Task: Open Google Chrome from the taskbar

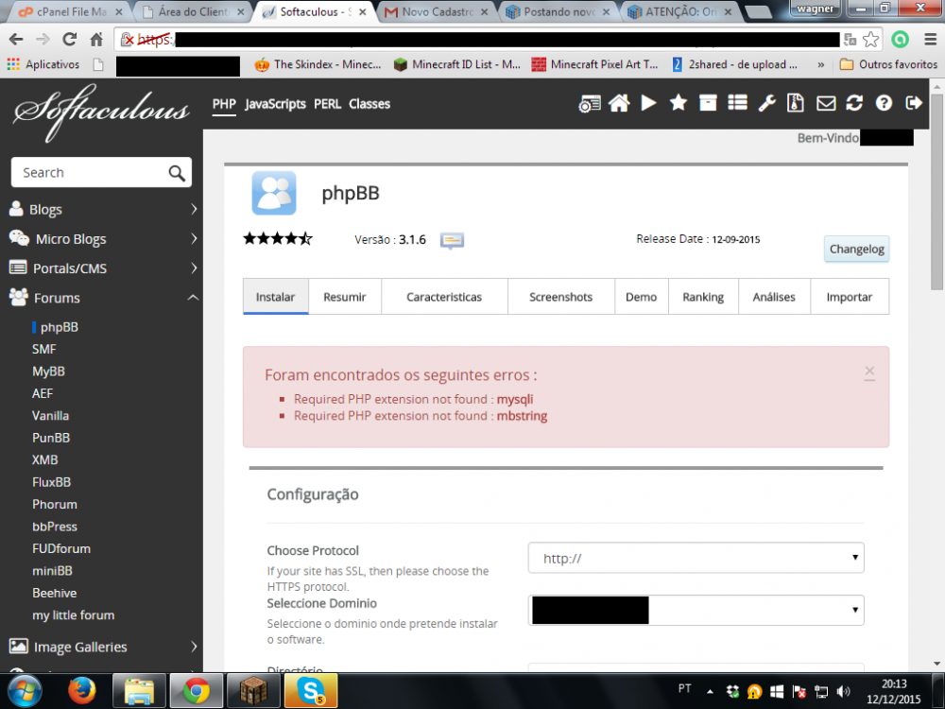Action: [x=196, y=691]
